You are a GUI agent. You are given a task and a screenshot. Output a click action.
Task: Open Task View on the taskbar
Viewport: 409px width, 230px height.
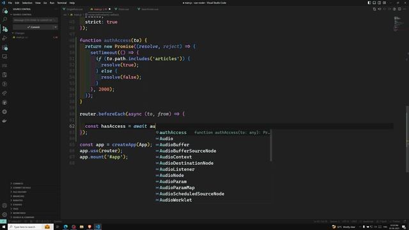[58, 227]
